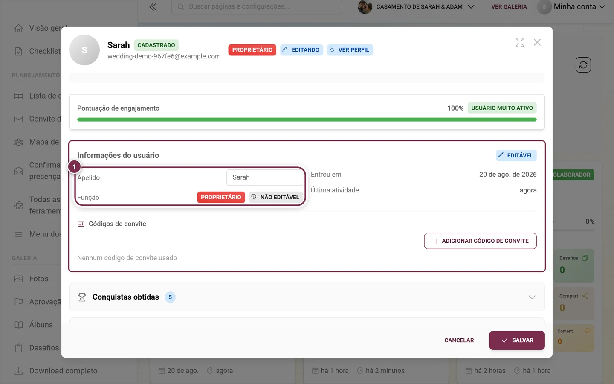Click the engagement score progress bar
The width and height of the screenshot is (614, 384).
click(x=307, y=120)
